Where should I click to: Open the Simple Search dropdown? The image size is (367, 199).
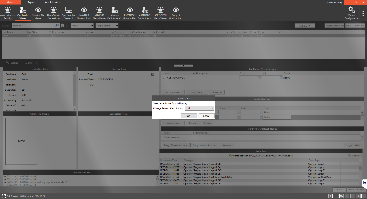[107, 26]
